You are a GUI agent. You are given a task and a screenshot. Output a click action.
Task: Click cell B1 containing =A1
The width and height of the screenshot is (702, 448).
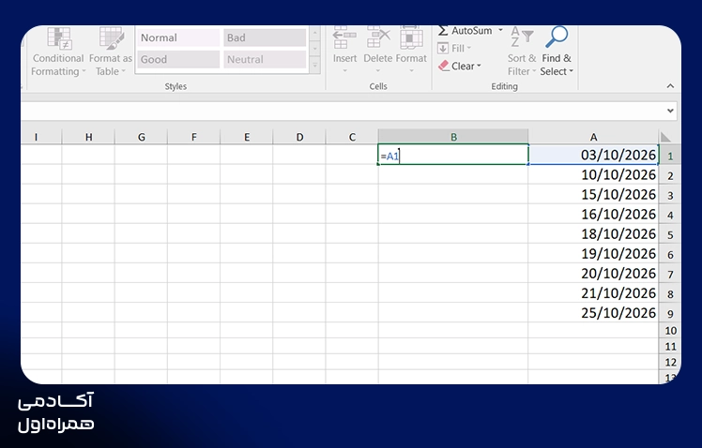coord(453,155)
